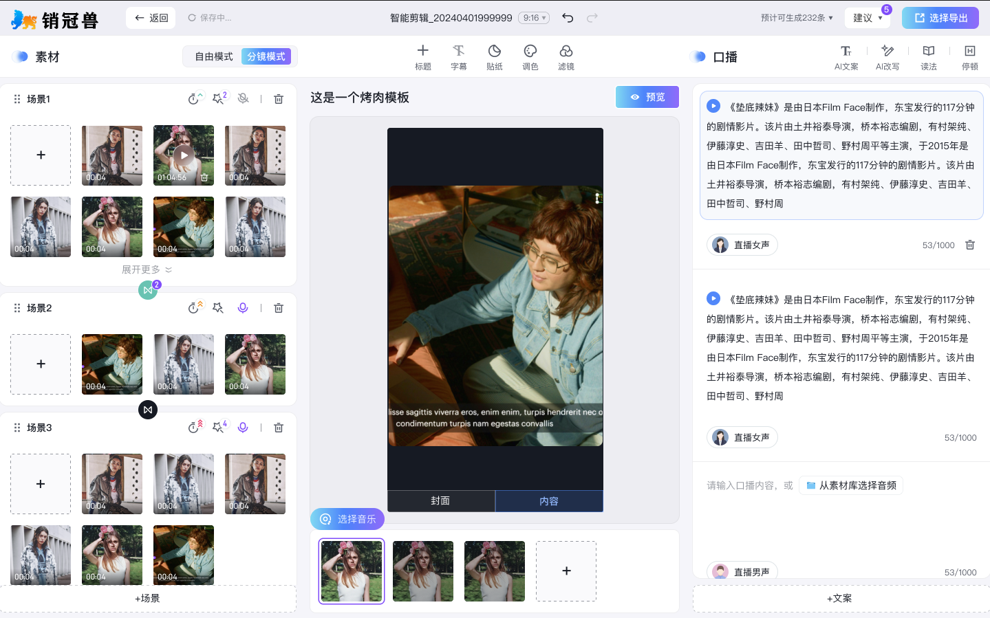Click the AI改写 rewrite icon

[x=887, y=56]
